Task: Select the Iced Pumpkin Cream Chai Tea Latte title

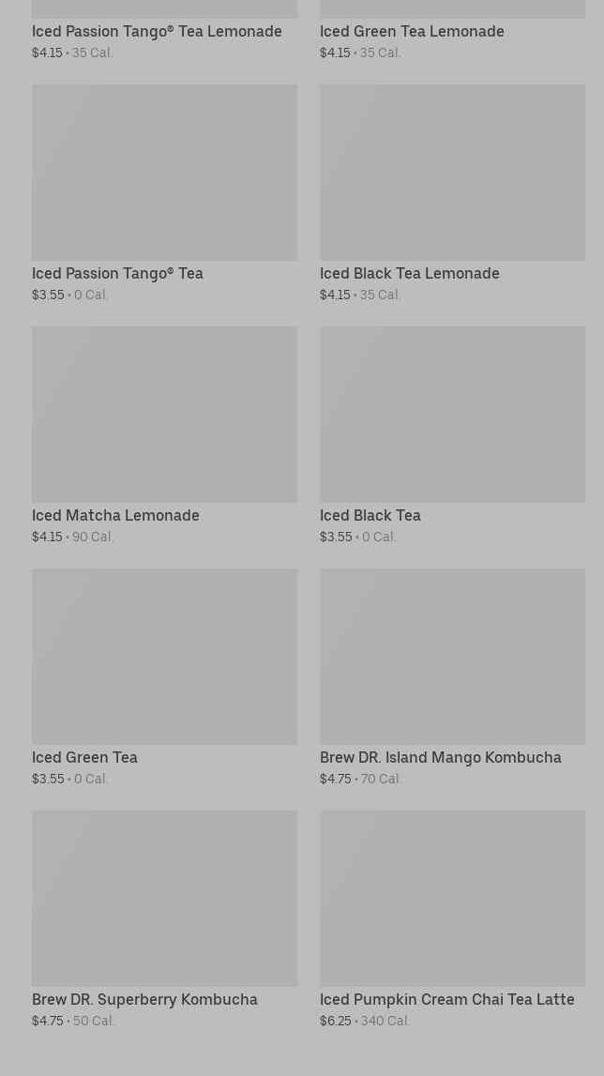Action: click(x=446, y=1000)
